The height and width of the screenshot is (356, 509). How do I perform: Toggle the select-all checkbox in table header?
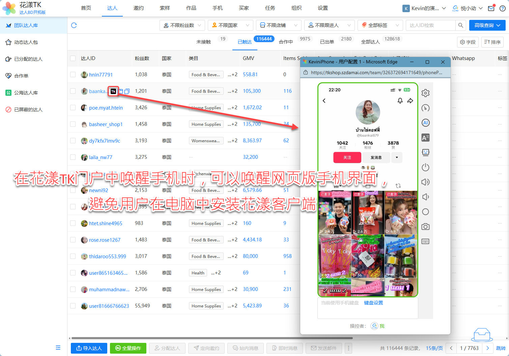click(73, 58)
